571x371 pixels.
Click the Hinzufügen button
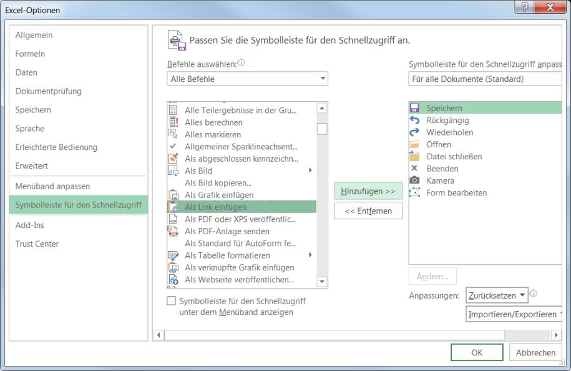(368, 191)
